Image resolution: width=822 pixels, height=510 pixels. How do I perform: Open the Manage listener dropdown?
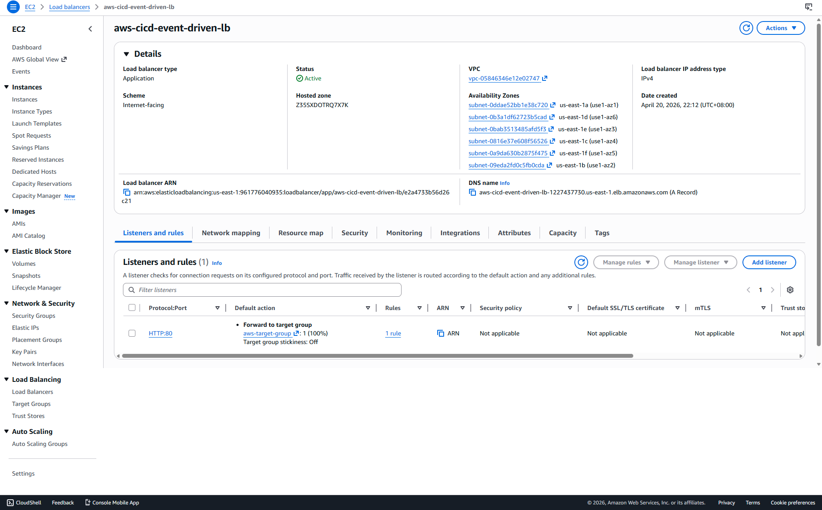(701, 262)
